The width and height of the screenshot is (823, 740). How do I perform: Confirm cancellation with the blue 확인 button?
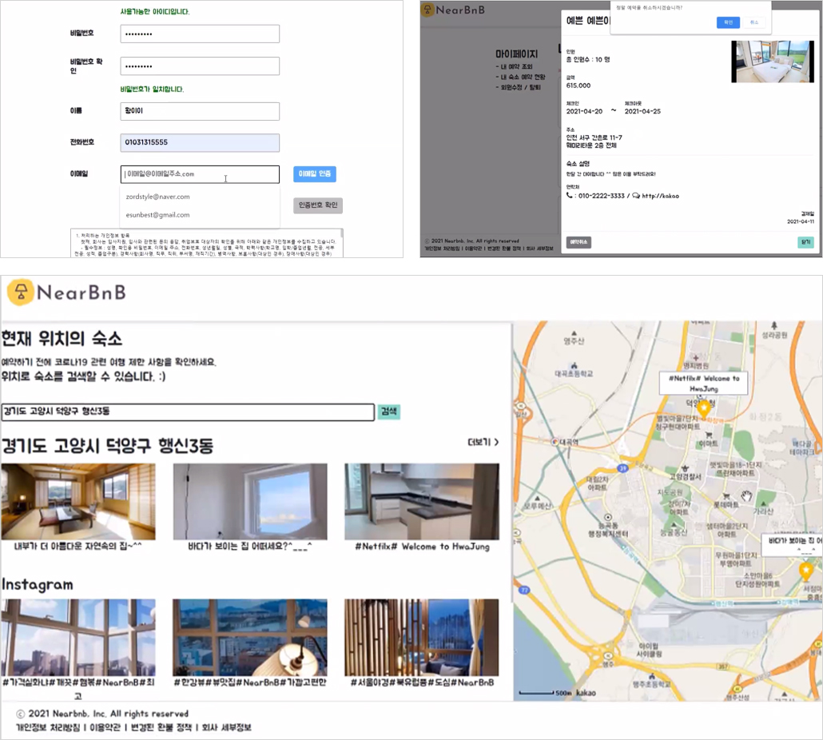coord(728,22)
